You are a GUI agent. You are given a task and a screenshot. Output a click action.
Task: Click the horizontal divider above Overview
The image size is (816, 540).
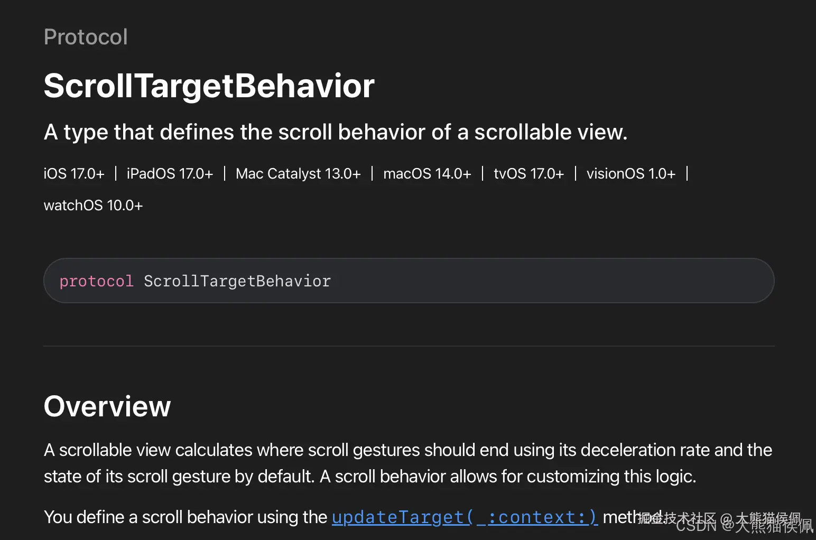409,346
